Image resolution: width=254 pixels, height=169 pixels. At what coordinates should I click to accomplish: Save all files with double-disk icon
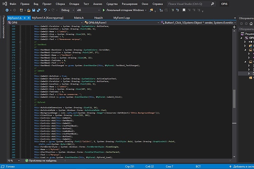click(x=38, y=10)
